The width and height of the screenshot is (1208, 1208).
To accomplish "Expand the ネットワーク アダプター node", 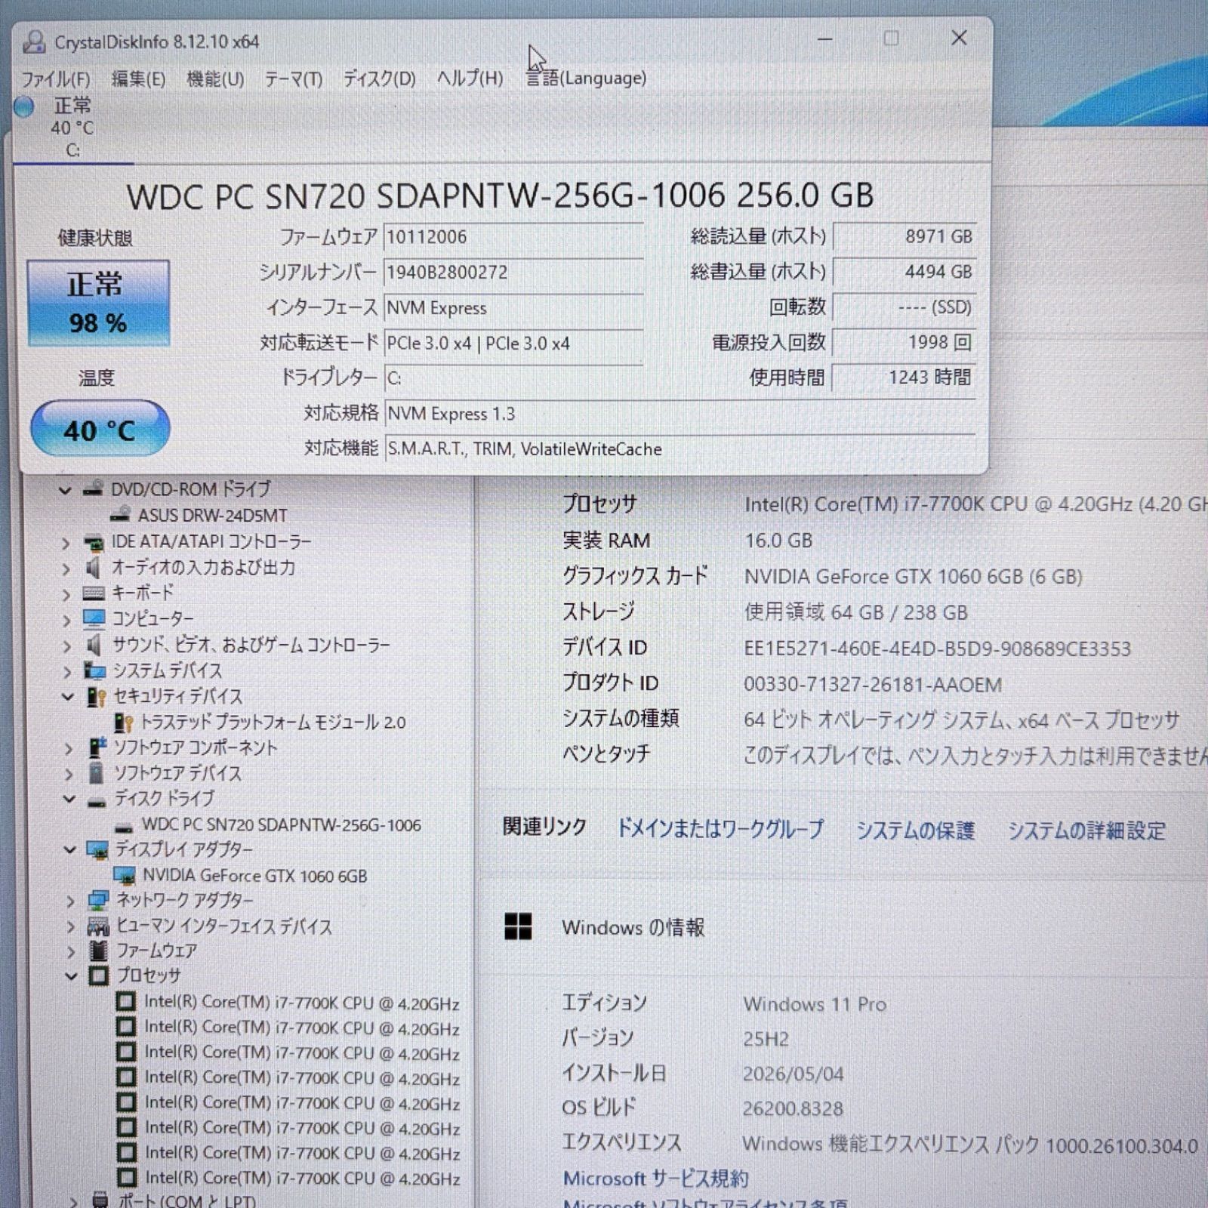I will click(x=70, y=901).
